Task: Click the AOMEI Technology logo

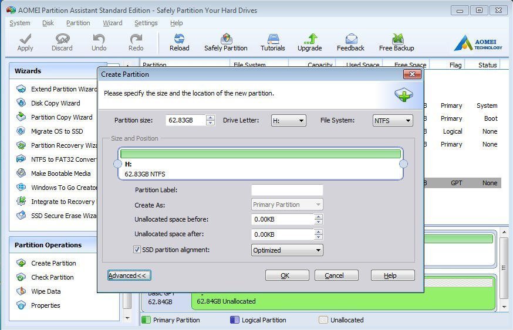Action: [x=478, y=43]
